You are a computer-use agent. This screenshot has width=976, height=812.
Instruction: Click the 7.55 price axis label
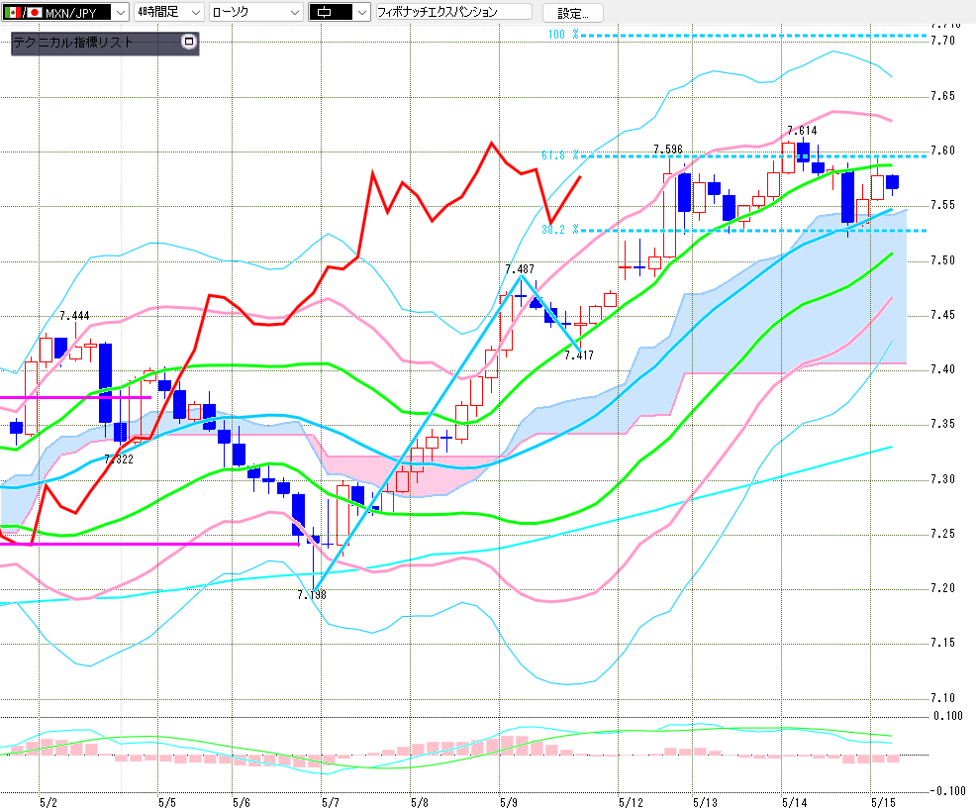pyautogui.click(x=943, y=205)
